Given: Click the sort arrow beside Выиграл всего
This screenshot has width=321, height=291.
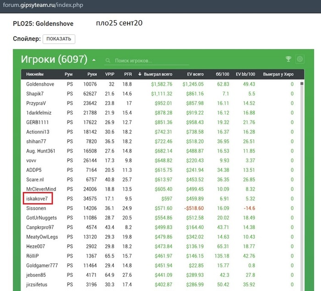Looking at the screenshot, I should click(x=140, y=74).
